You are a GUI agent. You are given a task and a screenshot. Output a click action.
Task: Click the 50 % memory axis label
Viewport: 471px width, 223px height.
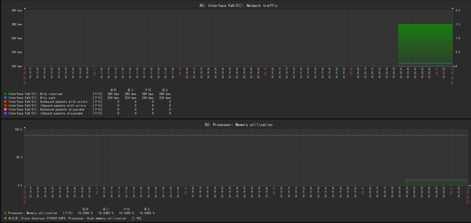tap(19, 157)
